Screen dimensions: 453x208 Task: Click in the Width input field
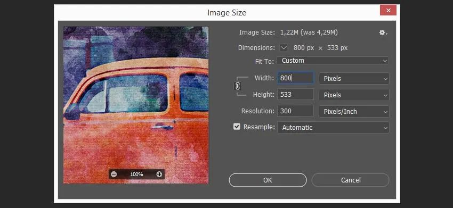(295, 78)
